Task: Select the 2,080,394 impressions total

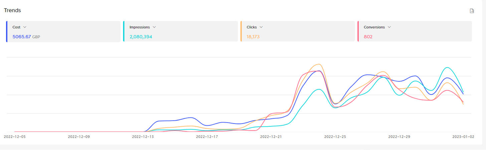Action: pyautogui.click(x=141, y=37)
